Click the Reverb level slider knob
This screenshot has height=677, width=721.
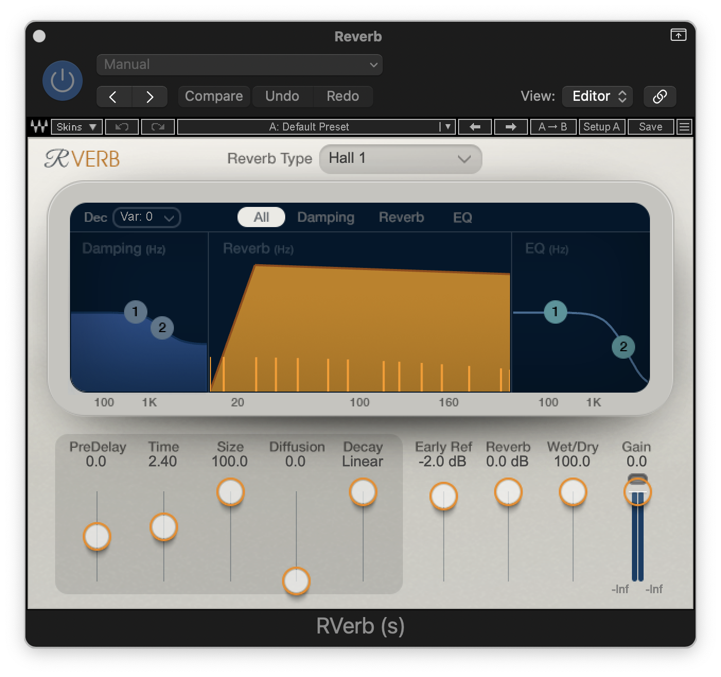[x=508, y=492]
